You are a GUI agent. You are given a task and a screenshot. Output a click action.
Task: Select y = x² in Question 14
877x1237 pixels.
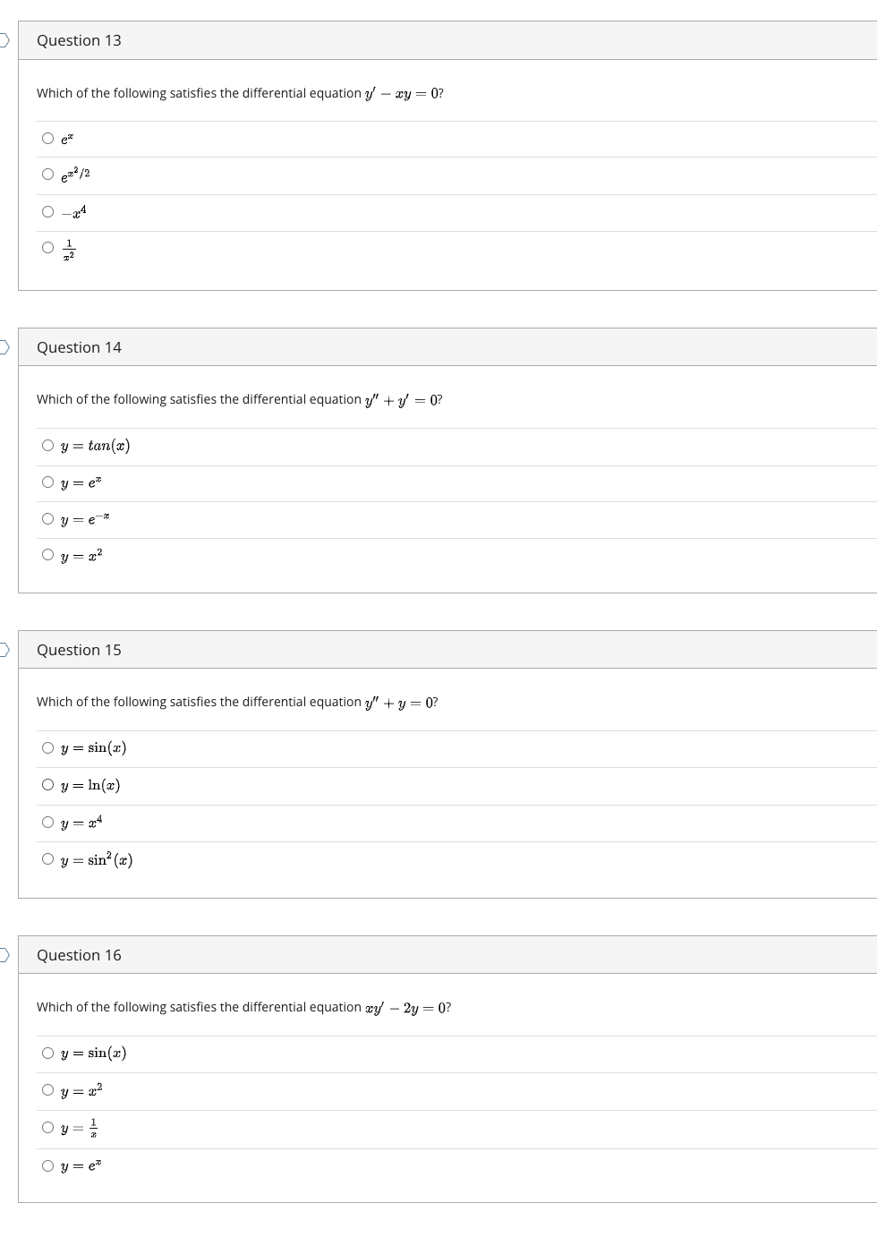click(x=47, y=554)
